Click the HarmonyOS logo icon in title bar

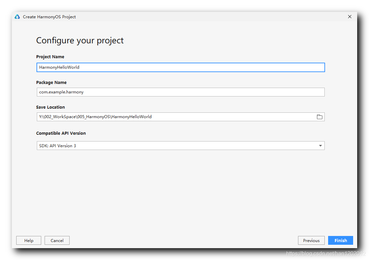pyautogui.click(x=17, y=17)
